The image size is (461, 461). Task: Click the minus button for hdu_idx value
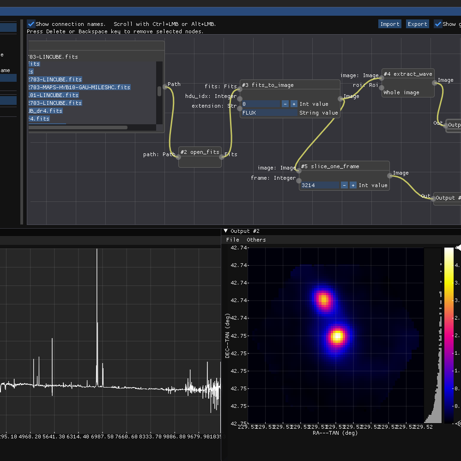[285, 104]
